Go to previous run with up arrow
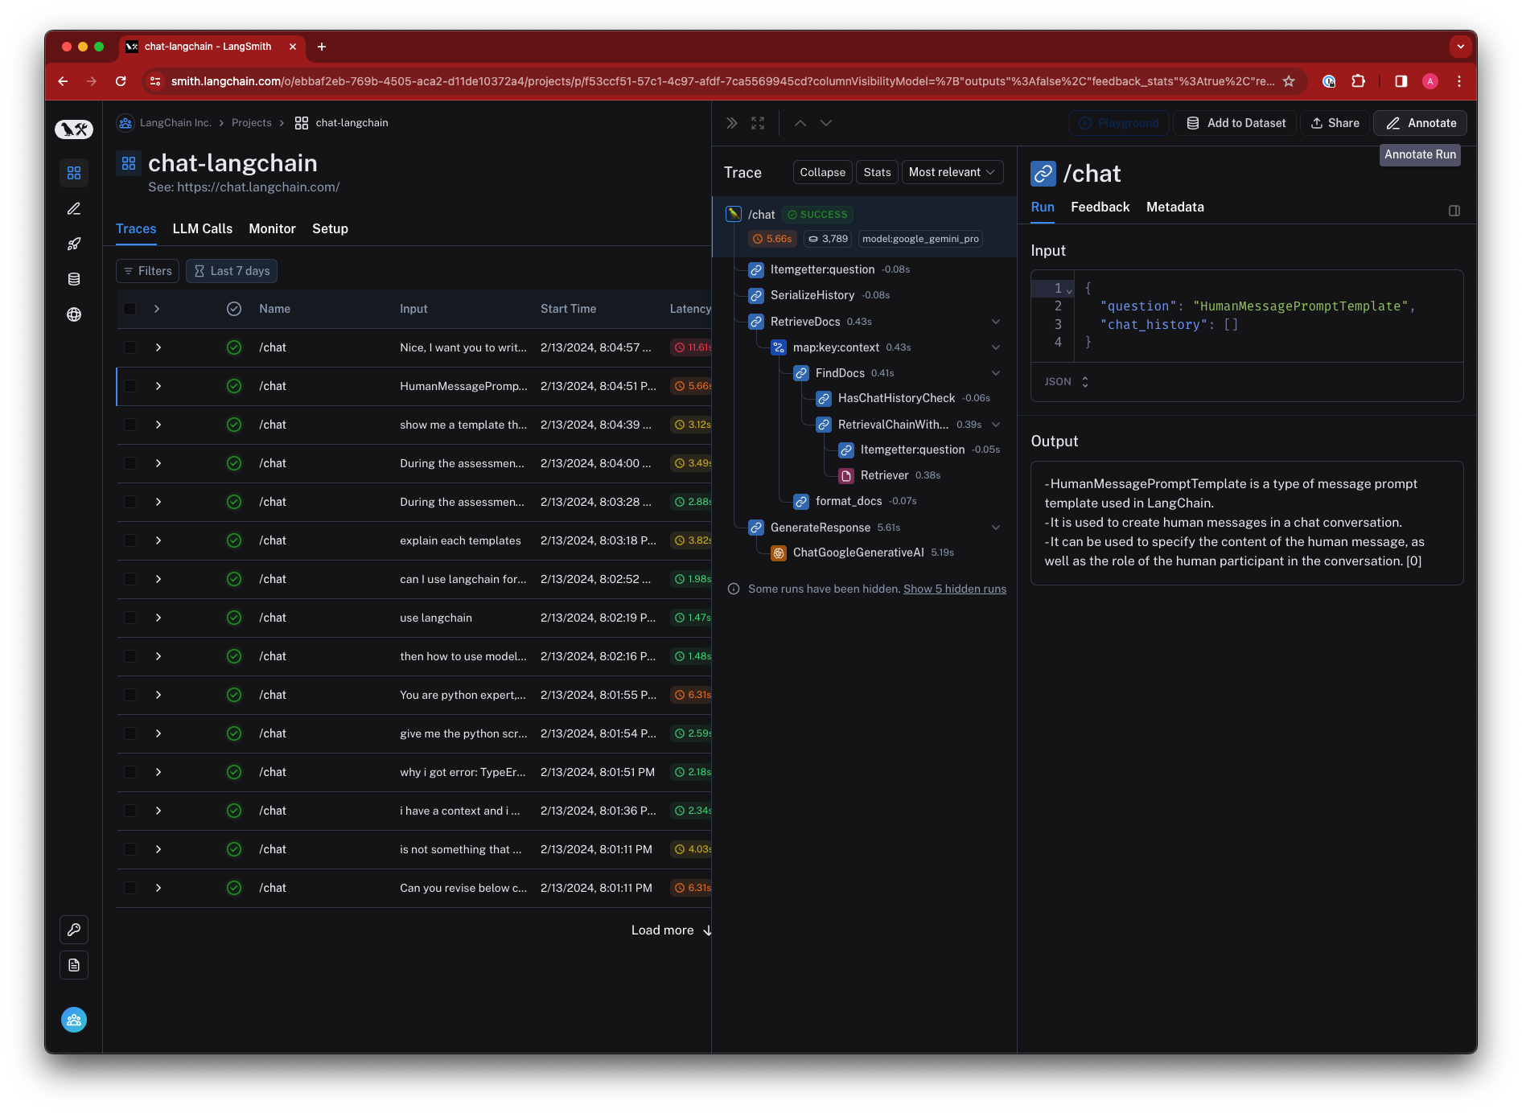The width and height of the screenshot is (1522, 1113). pyautogui.click(x=800, y=123)
